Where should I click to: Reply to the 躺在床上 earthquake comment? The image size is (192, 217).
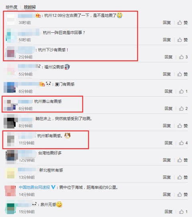(x=167, y=125)
